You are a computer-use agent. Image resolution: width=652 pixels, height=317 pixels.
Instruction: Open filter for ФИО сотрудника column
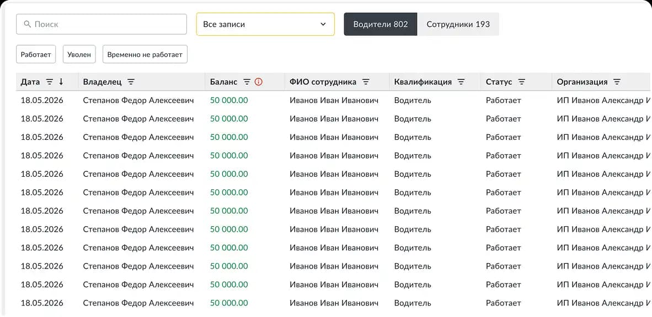pos(366,82)
